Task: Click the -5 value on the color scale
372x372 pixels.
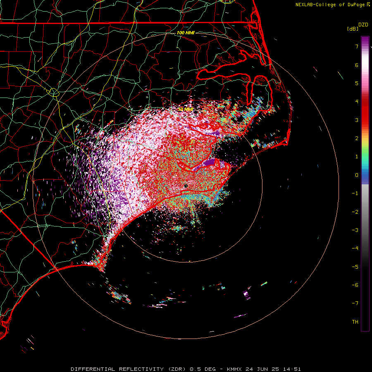Action: click(x=355, y=267)
